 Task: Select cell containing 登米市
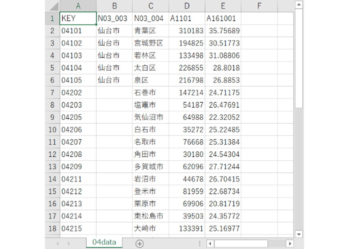[151, 191]
